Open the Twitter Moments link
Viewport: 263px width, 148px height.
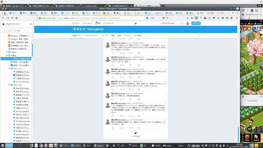point(87,23)
